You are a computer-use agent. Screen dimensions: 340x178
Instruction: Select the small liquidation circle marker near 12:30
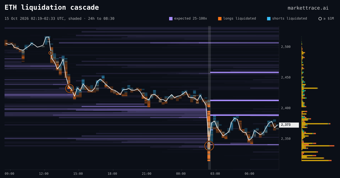(x=50, y=53)
